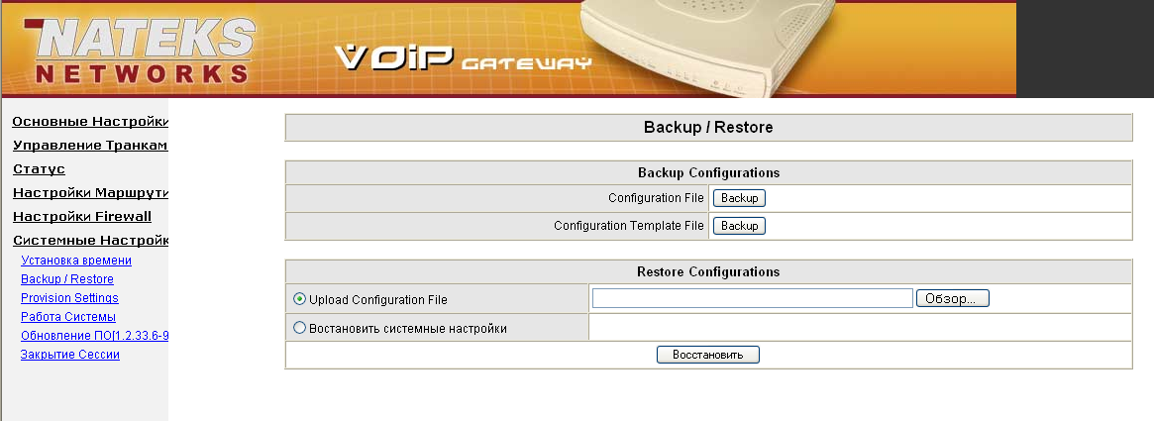Click the Восстановить restore button
The height and width of the screenshot is (421, 1154).
click(x=707, y=355)
